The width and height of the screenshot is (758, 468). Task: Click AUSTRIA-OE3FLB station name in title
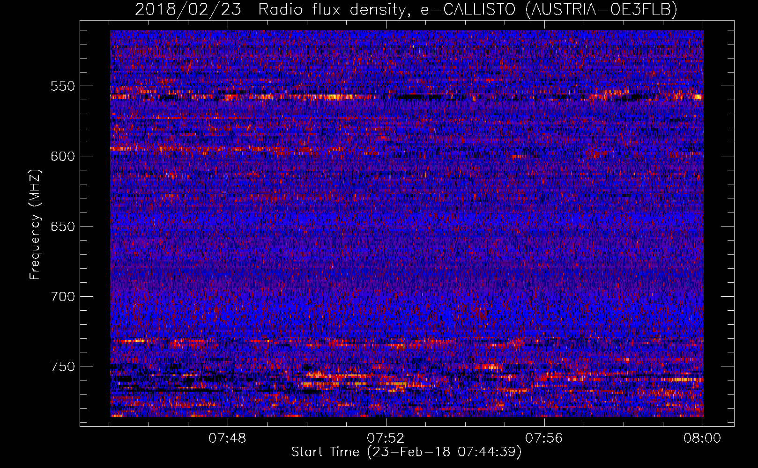point(602,9)
